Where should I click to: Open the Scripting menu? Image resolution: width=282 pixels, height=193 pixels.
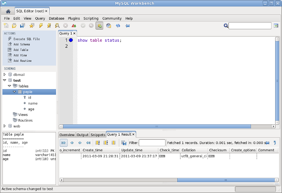(91, 18)
